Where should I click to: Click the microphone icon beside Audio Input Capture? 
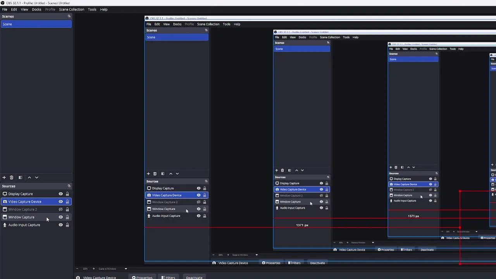click(x=5, y=225)
